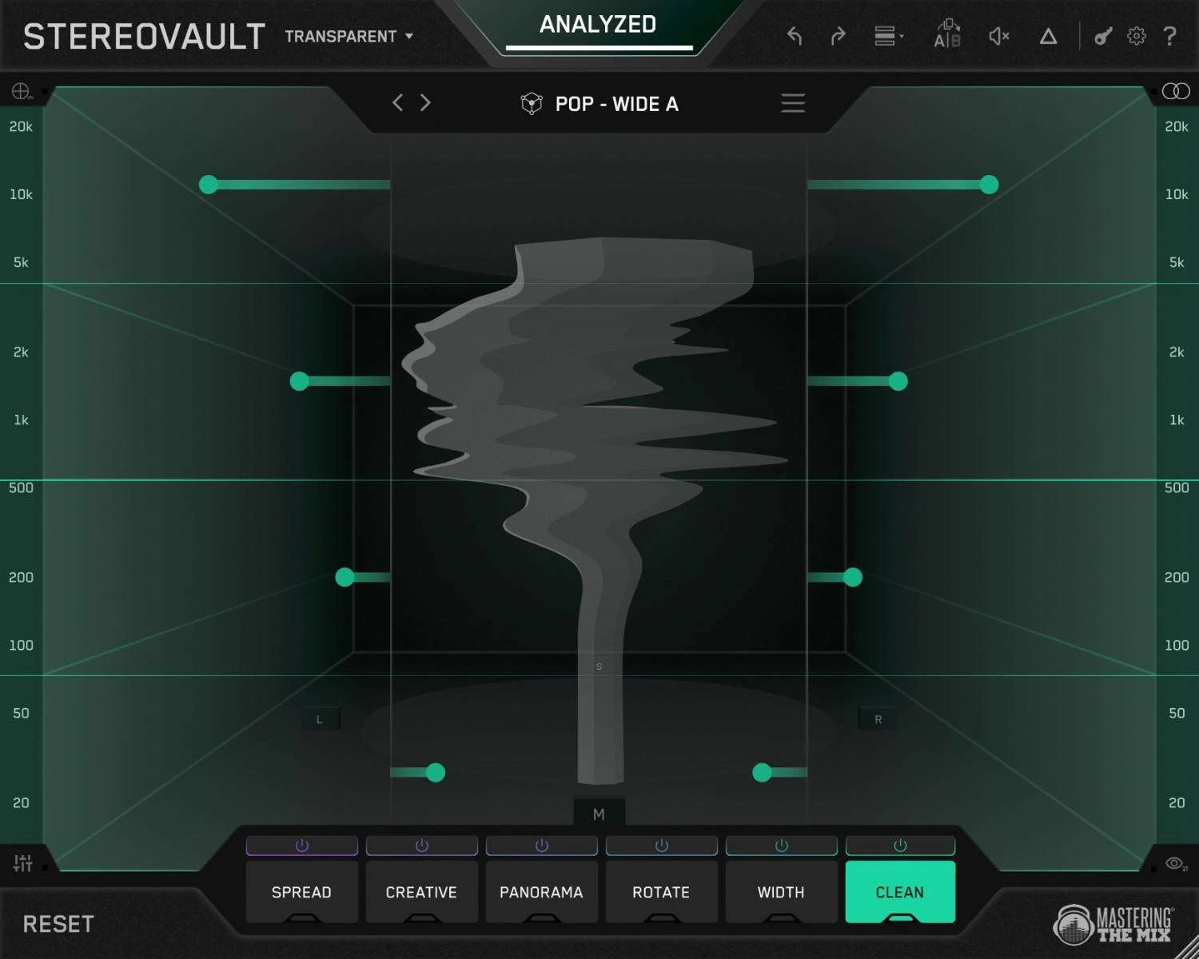The image size is (1199, 959).
Task: Click the crosshair target icon top-left
Action: click(22, 91)
